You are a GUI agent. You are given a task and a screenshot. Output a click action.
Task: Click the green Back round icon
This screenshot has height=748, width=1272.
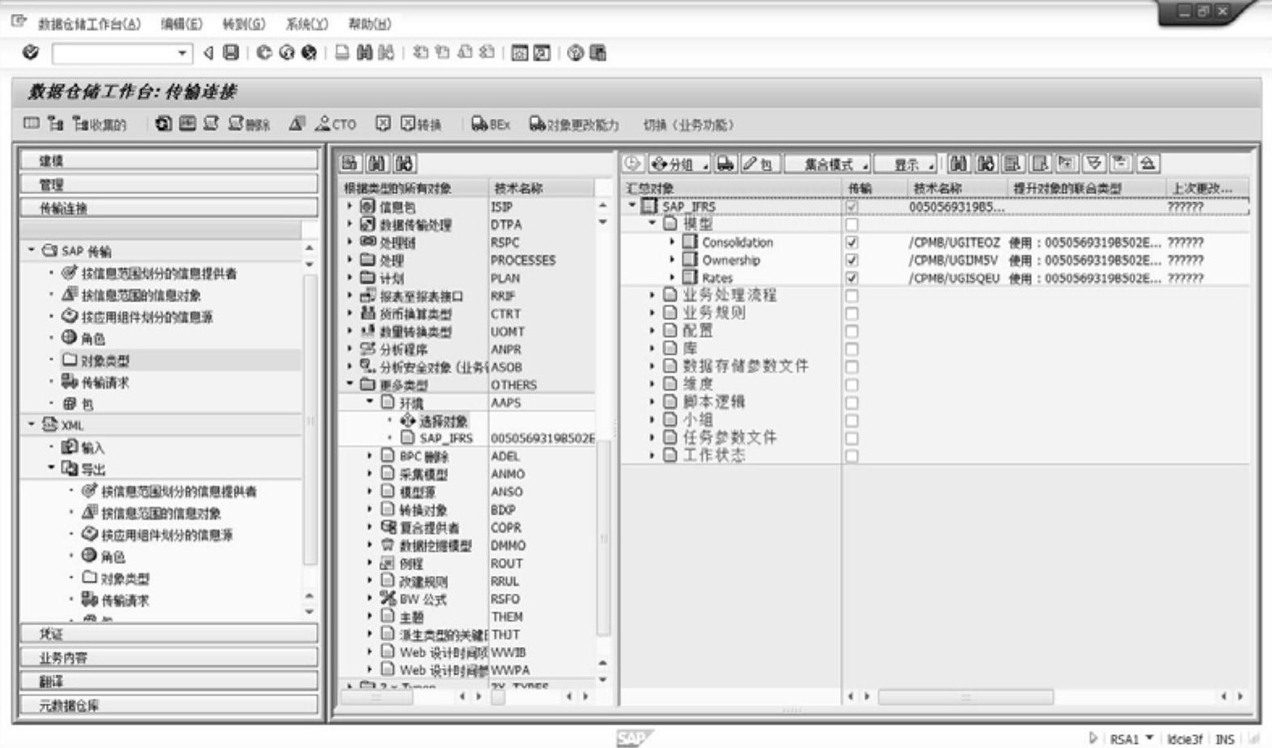[x=264, y=53]
